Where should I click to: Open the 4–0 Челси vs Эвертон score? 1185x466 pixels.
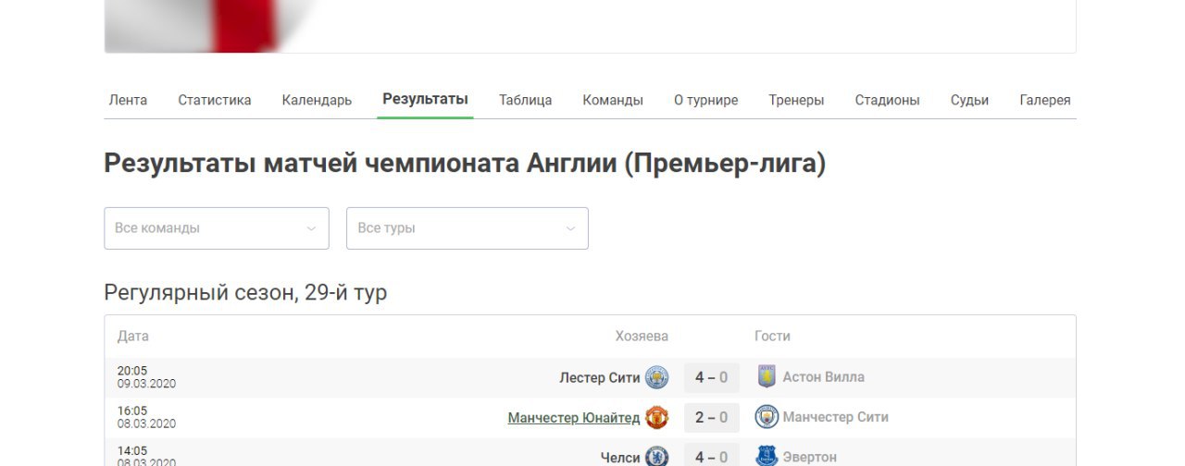pos(712,456)
